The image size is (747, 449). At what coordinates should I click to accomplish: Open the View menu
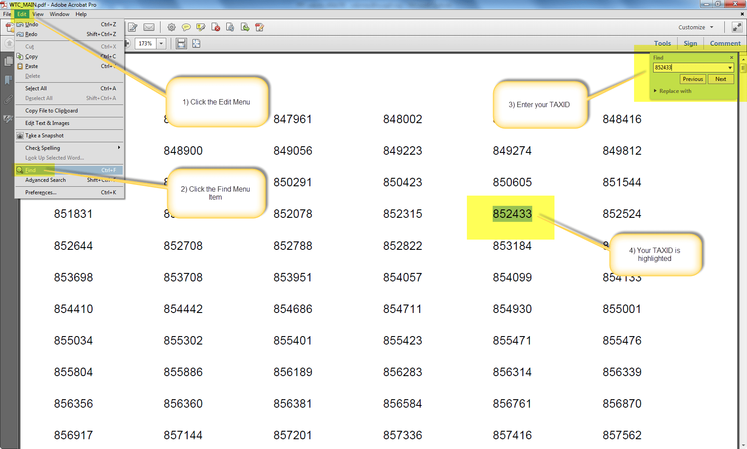tap(38, 14)
